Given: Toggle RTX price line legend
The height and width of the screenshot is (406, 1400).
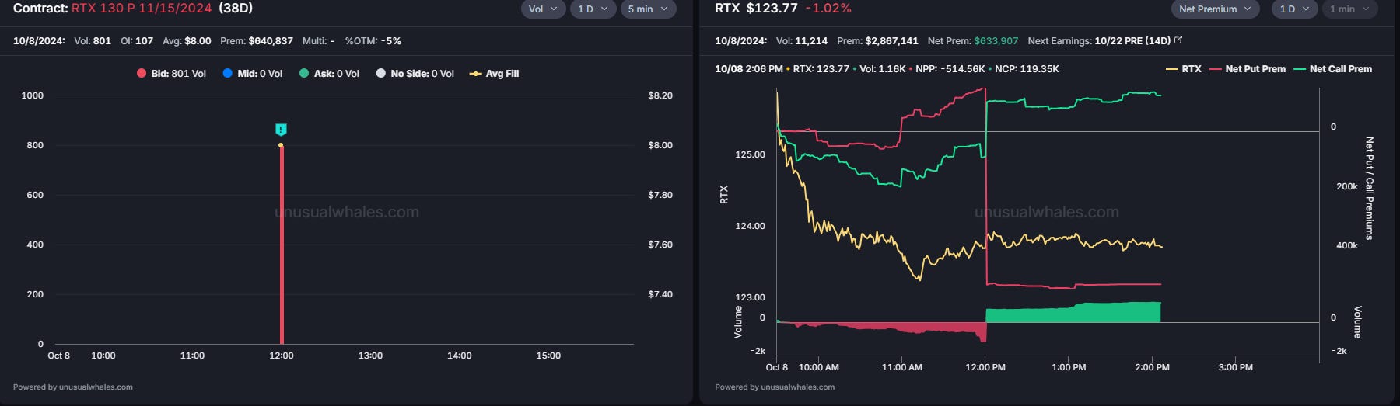Looking at the screenshot, I should click(x=1183, y=69).
